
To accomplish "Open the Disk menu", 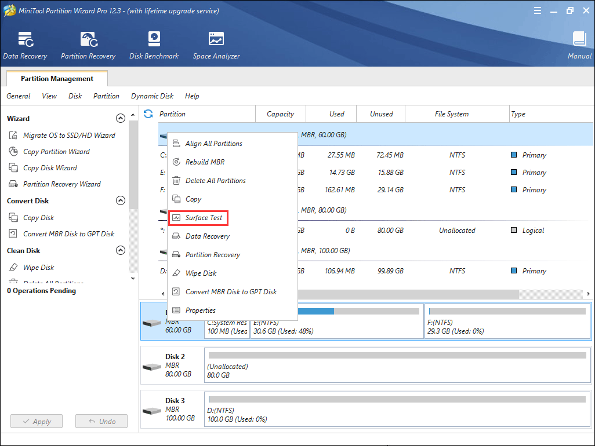I will click(75, 96).
